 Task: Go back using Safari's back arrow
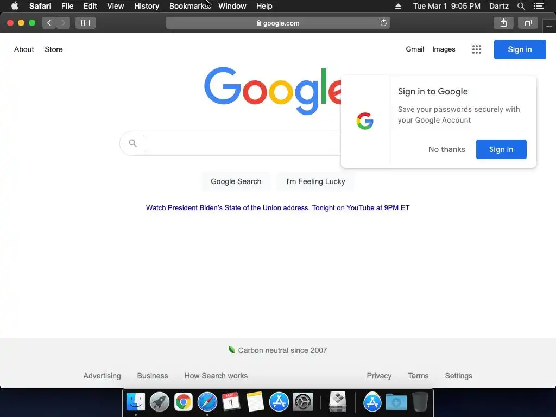(x=49, y=23)
